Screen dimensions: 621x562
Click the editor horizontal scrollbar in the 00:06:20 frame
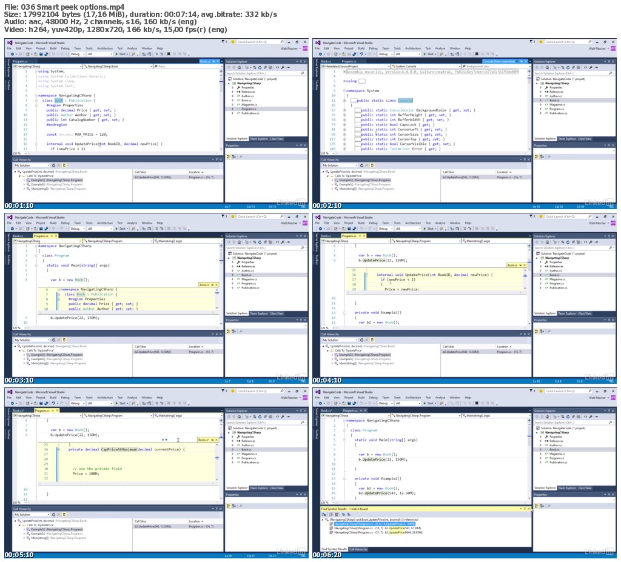pyautogui.click(x=431, y=502)
